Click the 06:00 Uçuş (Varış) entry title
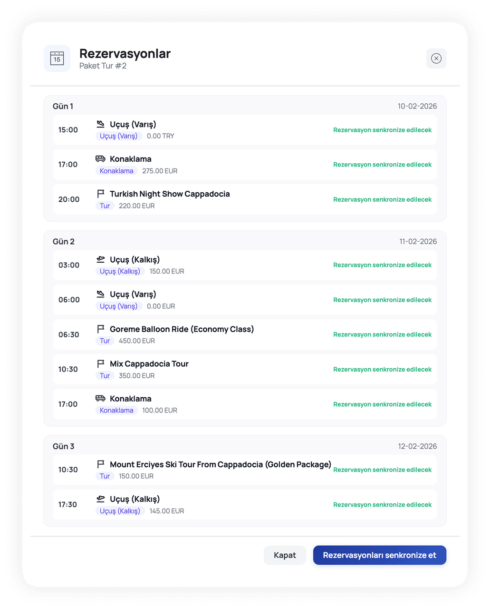The width and height of the screenshot is (490, 609). (x=133, y=294)
